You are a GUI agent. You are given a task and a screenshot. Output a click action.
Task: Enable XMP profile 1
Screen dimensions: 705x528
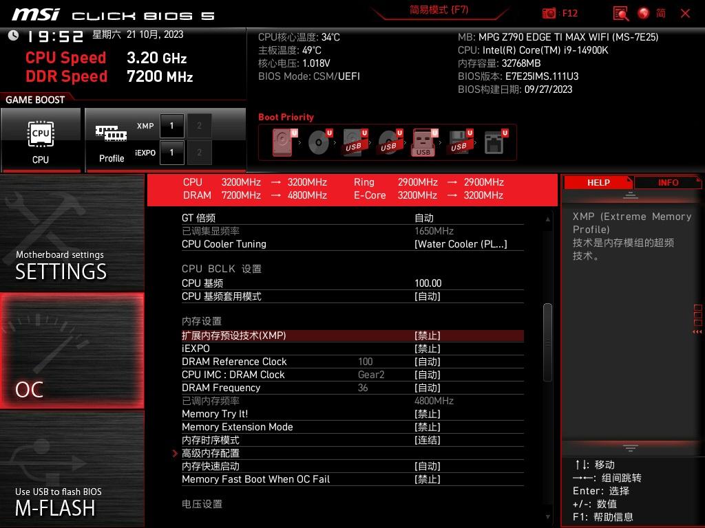(171, 126)
